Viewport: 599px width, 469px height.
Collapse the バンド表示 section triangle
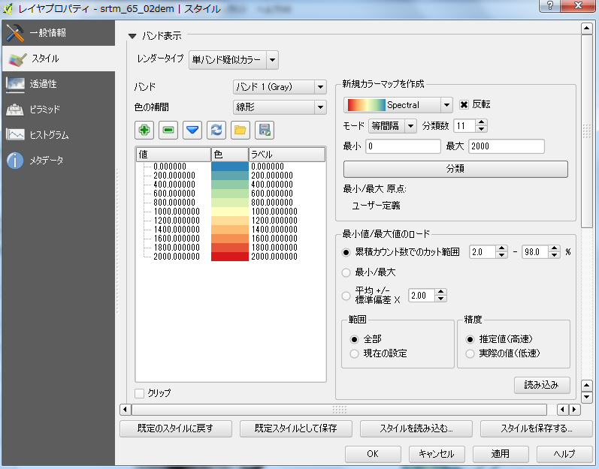coord(132,36)
